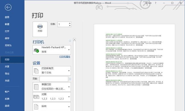Select 打开 in the sidebar
The height and width of the screenshot is (111, 185).
[x=7, y=31]
